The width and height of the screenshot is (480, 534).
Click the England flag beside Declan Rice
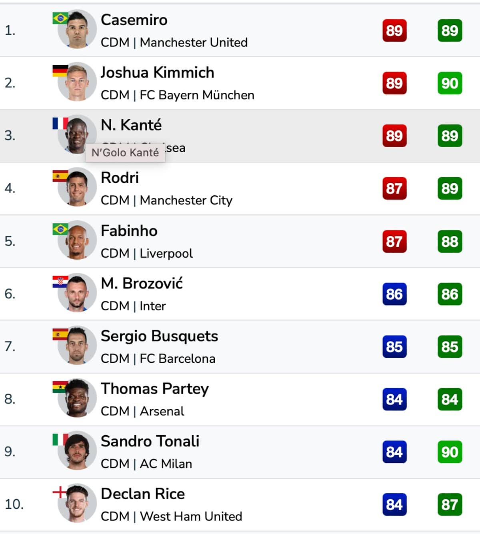point(60,492)
